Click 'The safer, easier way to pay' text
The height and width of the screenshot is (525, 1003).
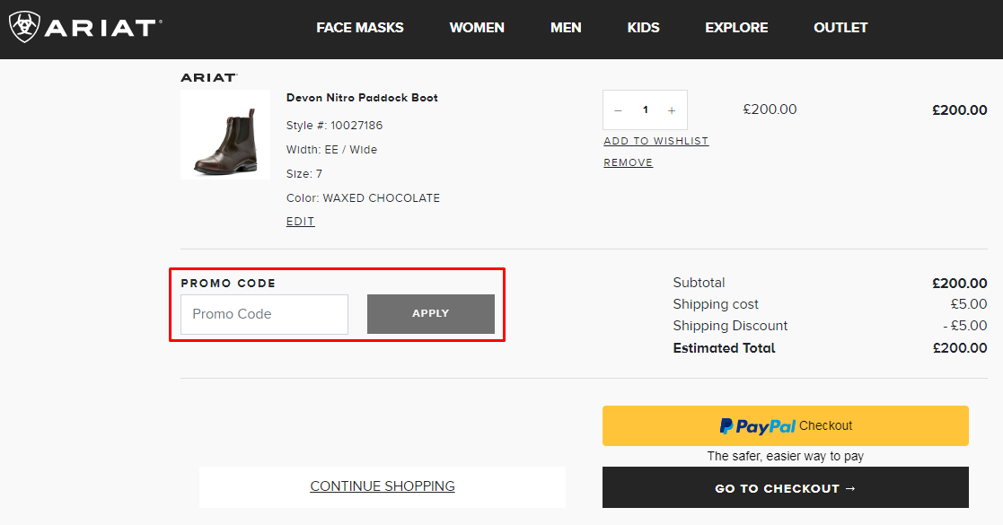[785, 456]
